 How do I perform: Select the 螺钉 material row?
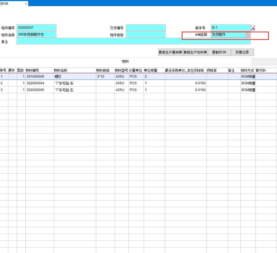pos(74,77)
